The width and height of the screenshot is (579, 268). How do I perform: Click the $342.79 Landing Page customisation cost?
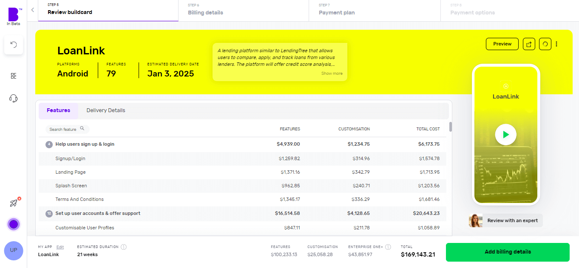click(x=361, y=172)
